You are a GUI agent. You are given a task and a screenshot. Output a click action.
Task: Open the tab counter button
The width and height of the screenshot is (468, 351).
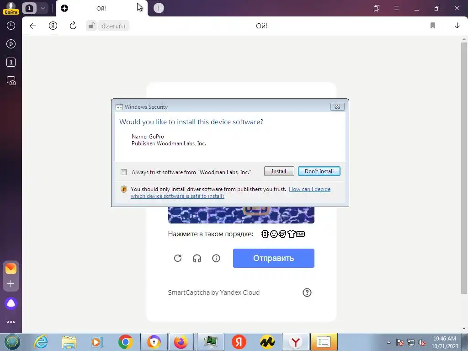29,8
